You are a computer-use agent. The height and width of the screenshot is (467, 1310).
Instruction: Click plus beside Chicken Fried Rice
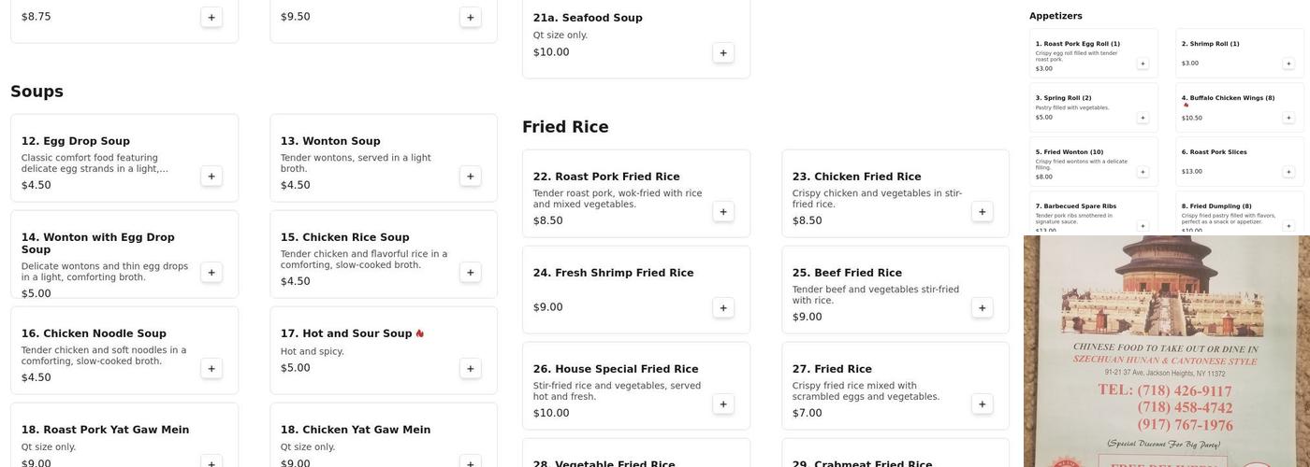point(982,212)
